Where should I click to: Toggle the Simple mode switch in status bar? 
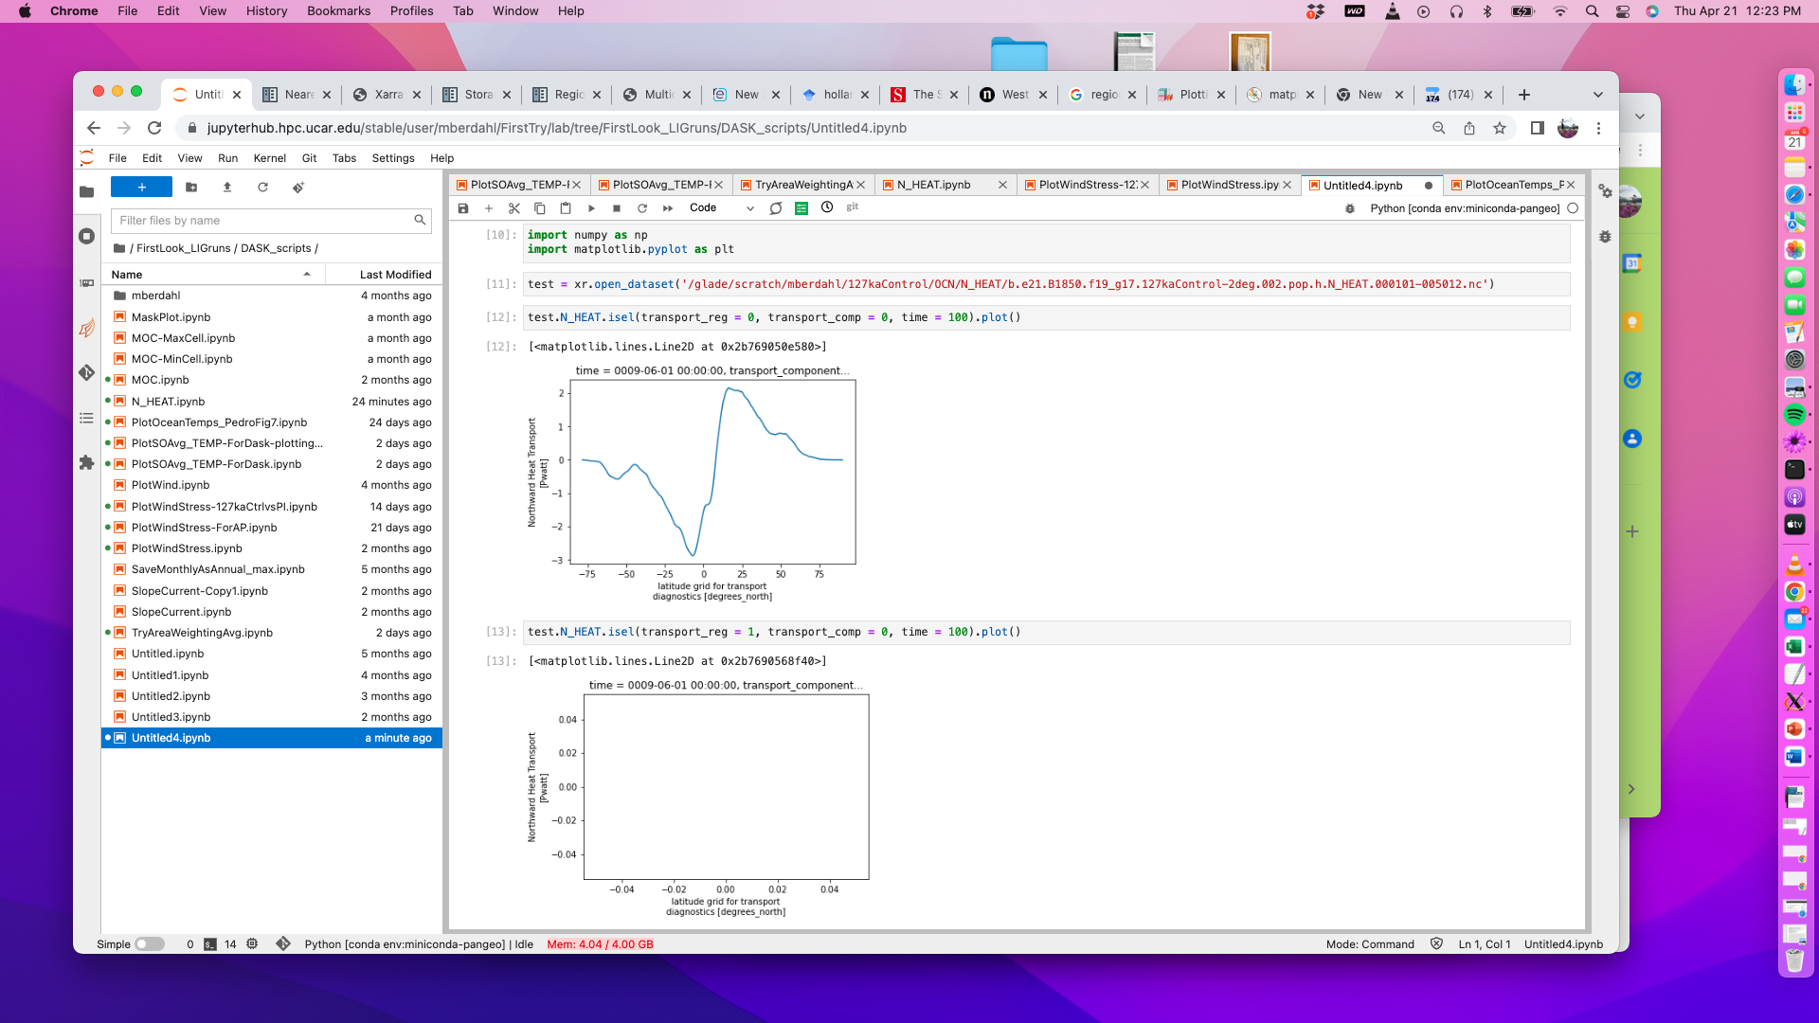coord(150,944)
